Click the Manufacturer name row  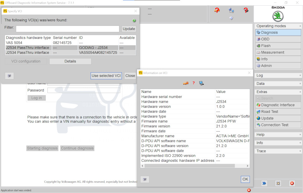[195, 136]
